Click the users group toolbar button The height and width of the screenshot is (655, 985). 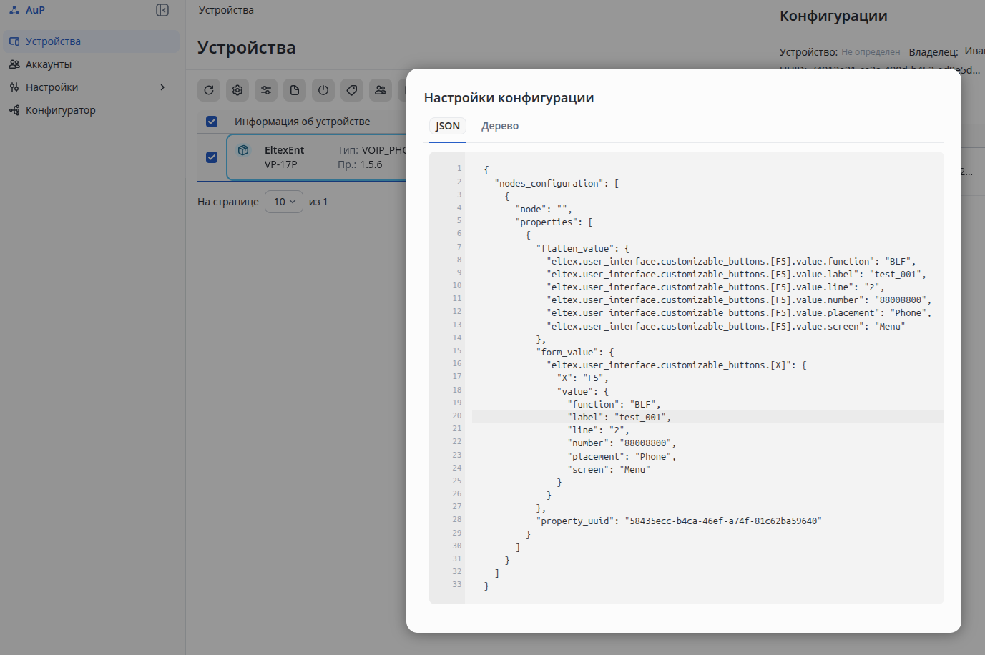point(381,90)
